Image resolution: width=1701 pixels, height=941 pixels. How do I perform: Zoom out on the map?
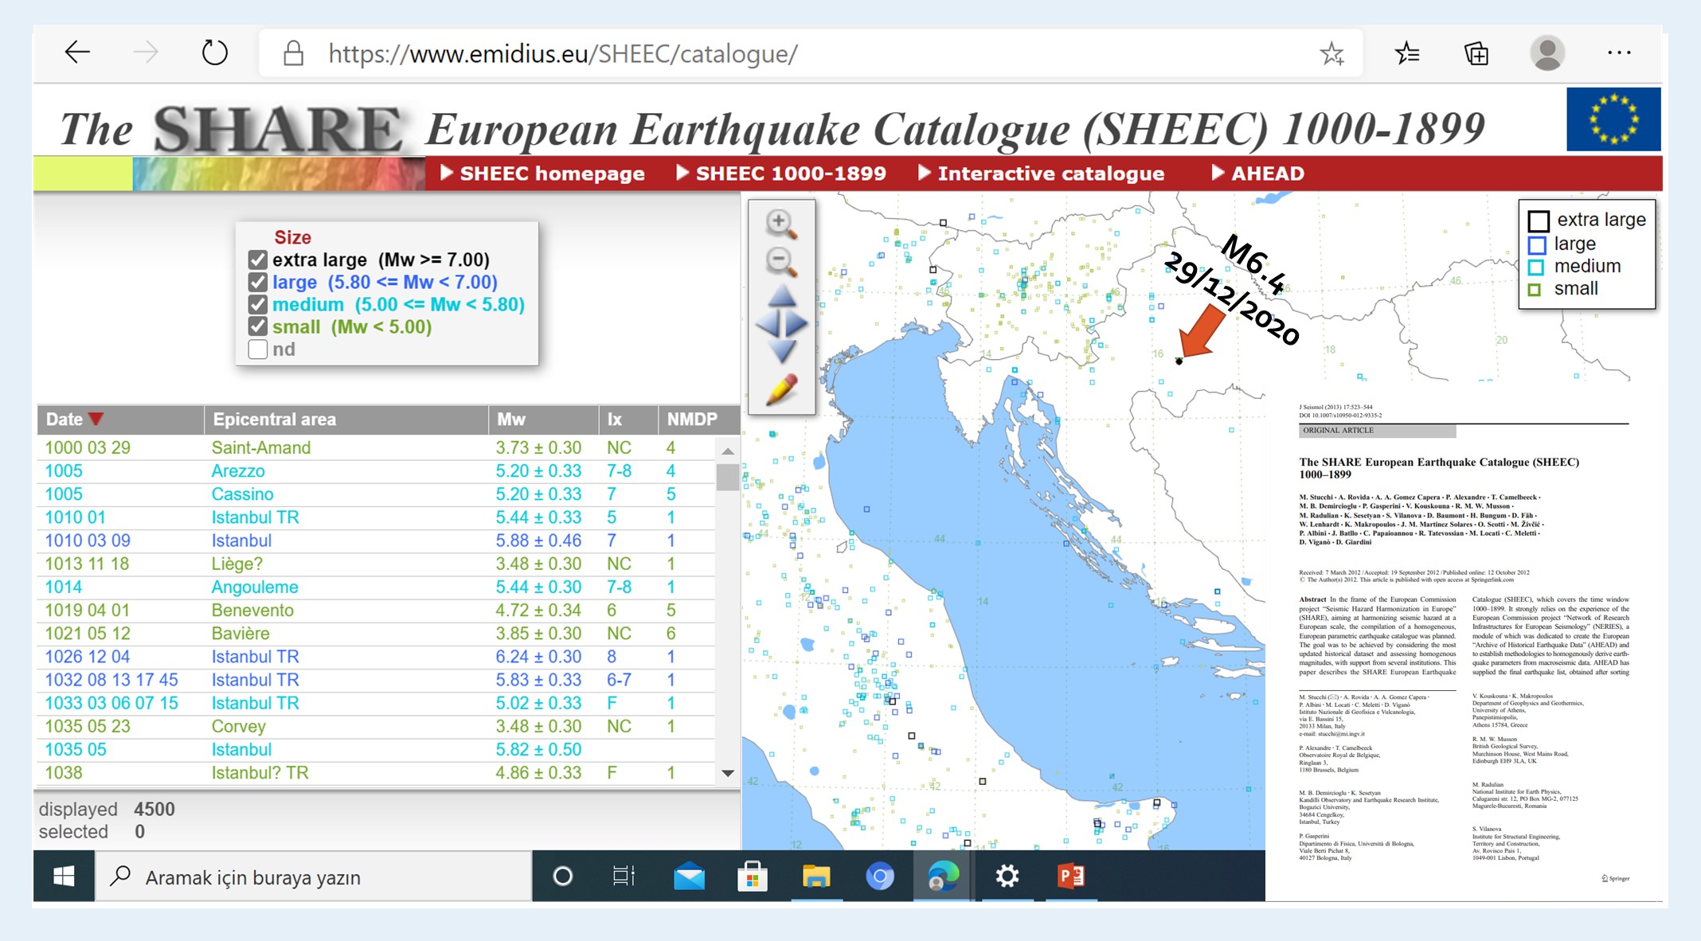pos(781,262)
